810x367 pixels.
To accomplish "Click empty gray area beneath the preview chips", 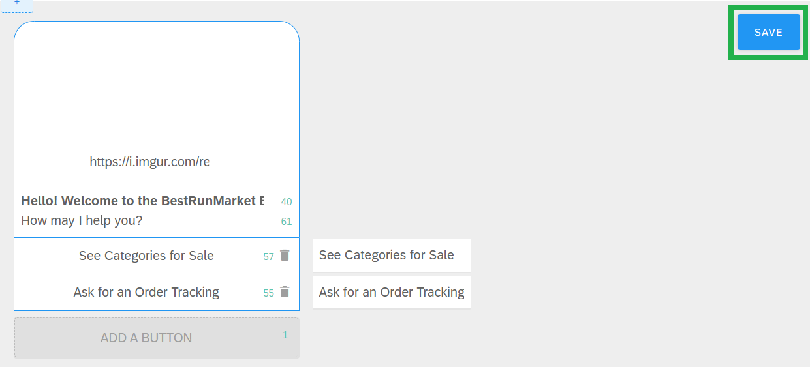I will point(392,338).
